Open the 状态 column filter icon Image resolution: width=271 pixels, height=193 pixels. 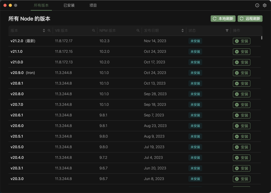(x=227, y=30)
